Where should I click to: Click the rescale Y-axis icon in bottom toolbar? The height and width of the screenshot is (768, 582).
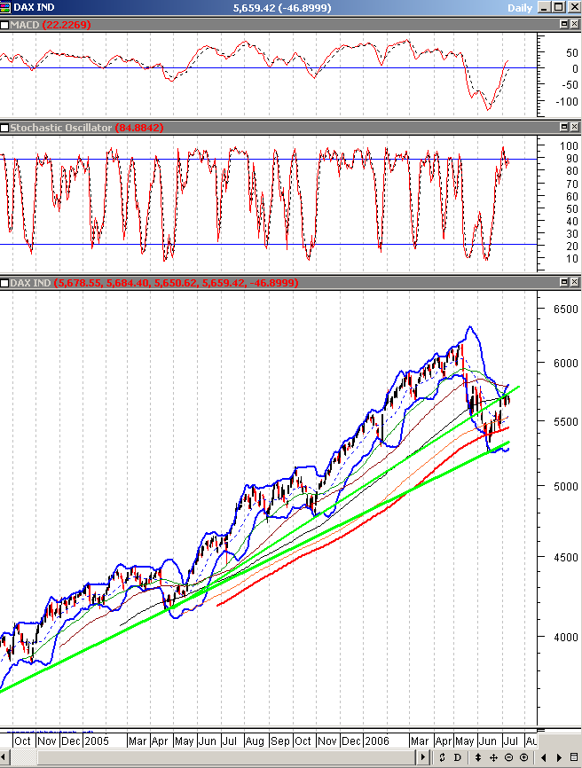point(442,757)
